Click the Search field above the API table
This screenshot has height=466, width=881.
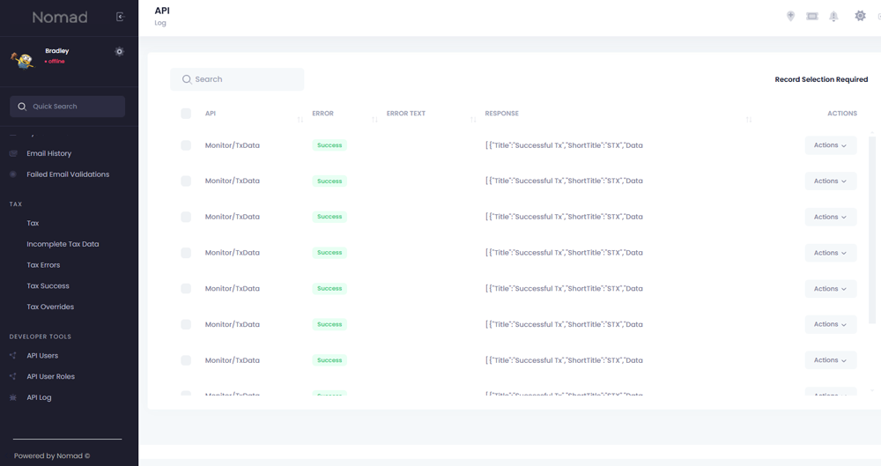point(237,79)
